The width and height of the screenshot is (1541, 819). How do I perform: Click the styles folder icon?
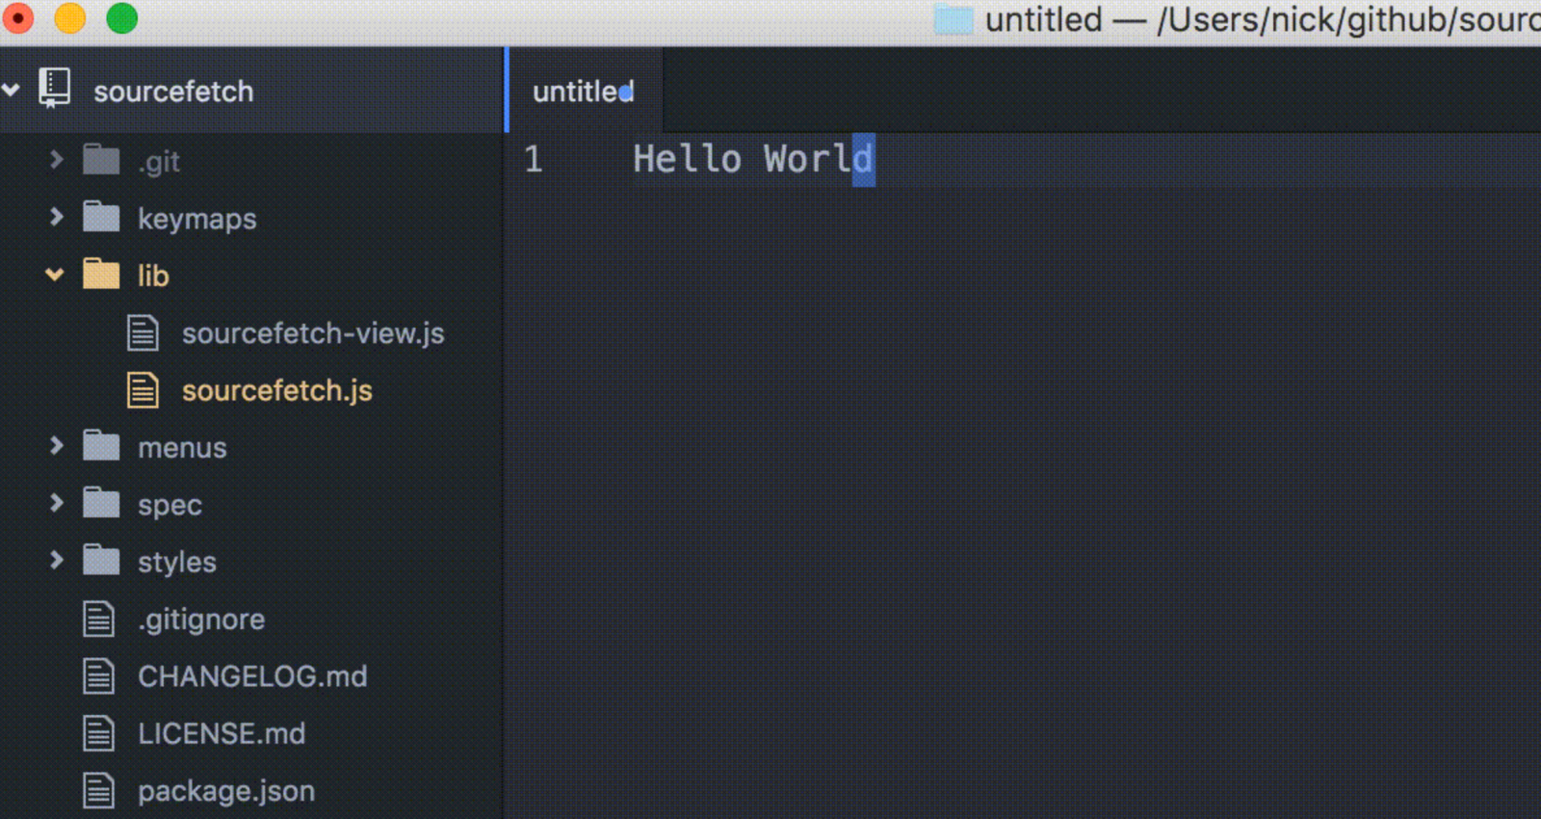[101, 559]
